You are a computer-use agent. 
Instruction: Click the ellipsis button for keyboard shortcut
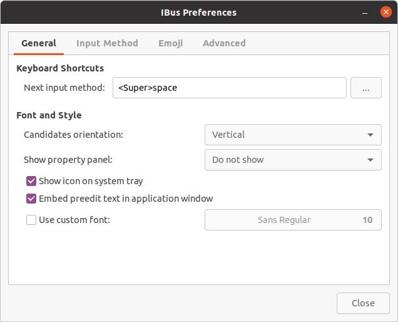(366, 88)
